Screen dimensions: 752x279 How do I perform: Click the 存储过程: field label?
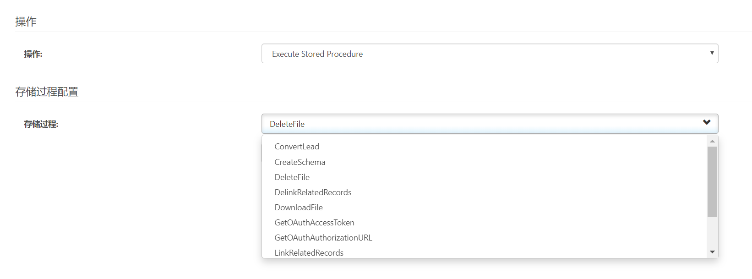tap(41, 124)
